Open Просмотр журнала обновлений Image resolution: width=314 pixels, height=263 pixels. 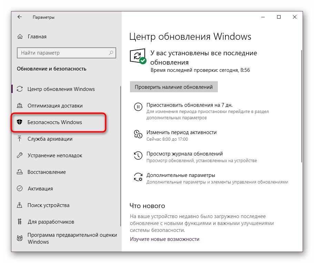pyautogui.click(x=184, y=154)
